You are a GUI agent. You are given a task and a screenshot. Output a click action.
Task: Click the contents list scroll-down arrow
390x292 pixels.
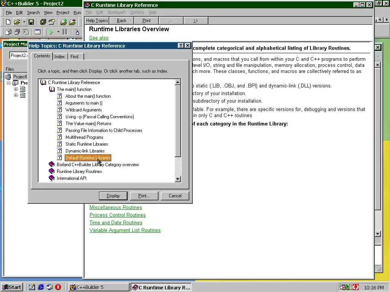pos(177,179)
